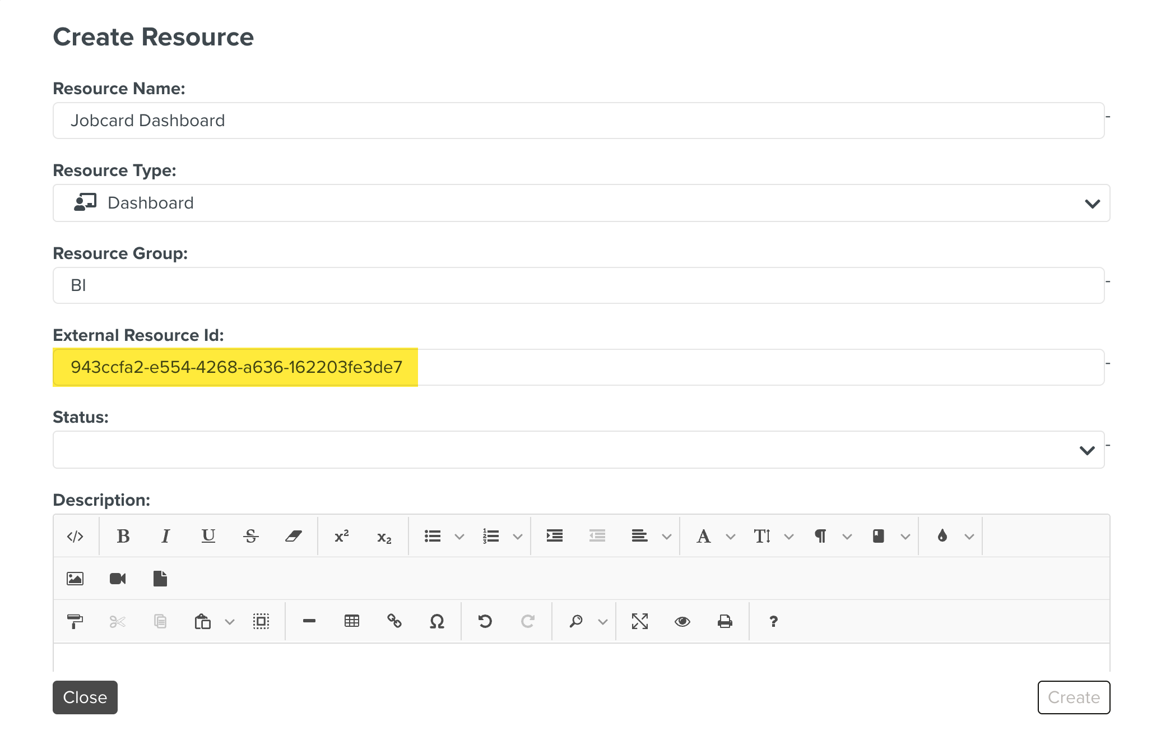
Task: Insert a table in editor
Action: pyautogui.click(x=352, y=621)
